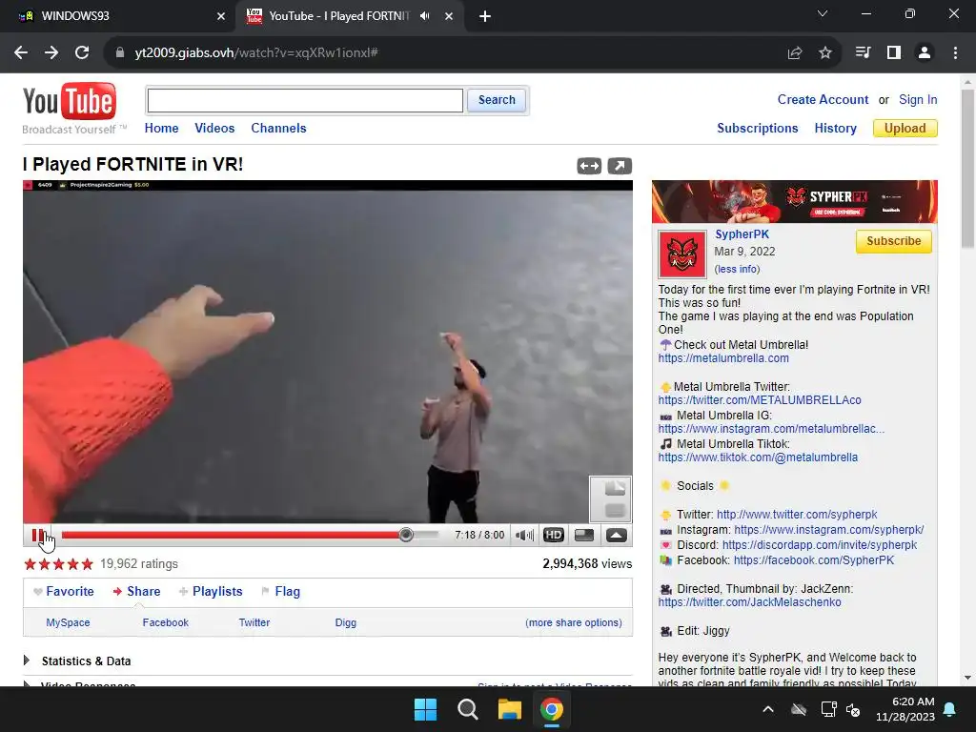Focus the YouTube search box

click(305, 100)
